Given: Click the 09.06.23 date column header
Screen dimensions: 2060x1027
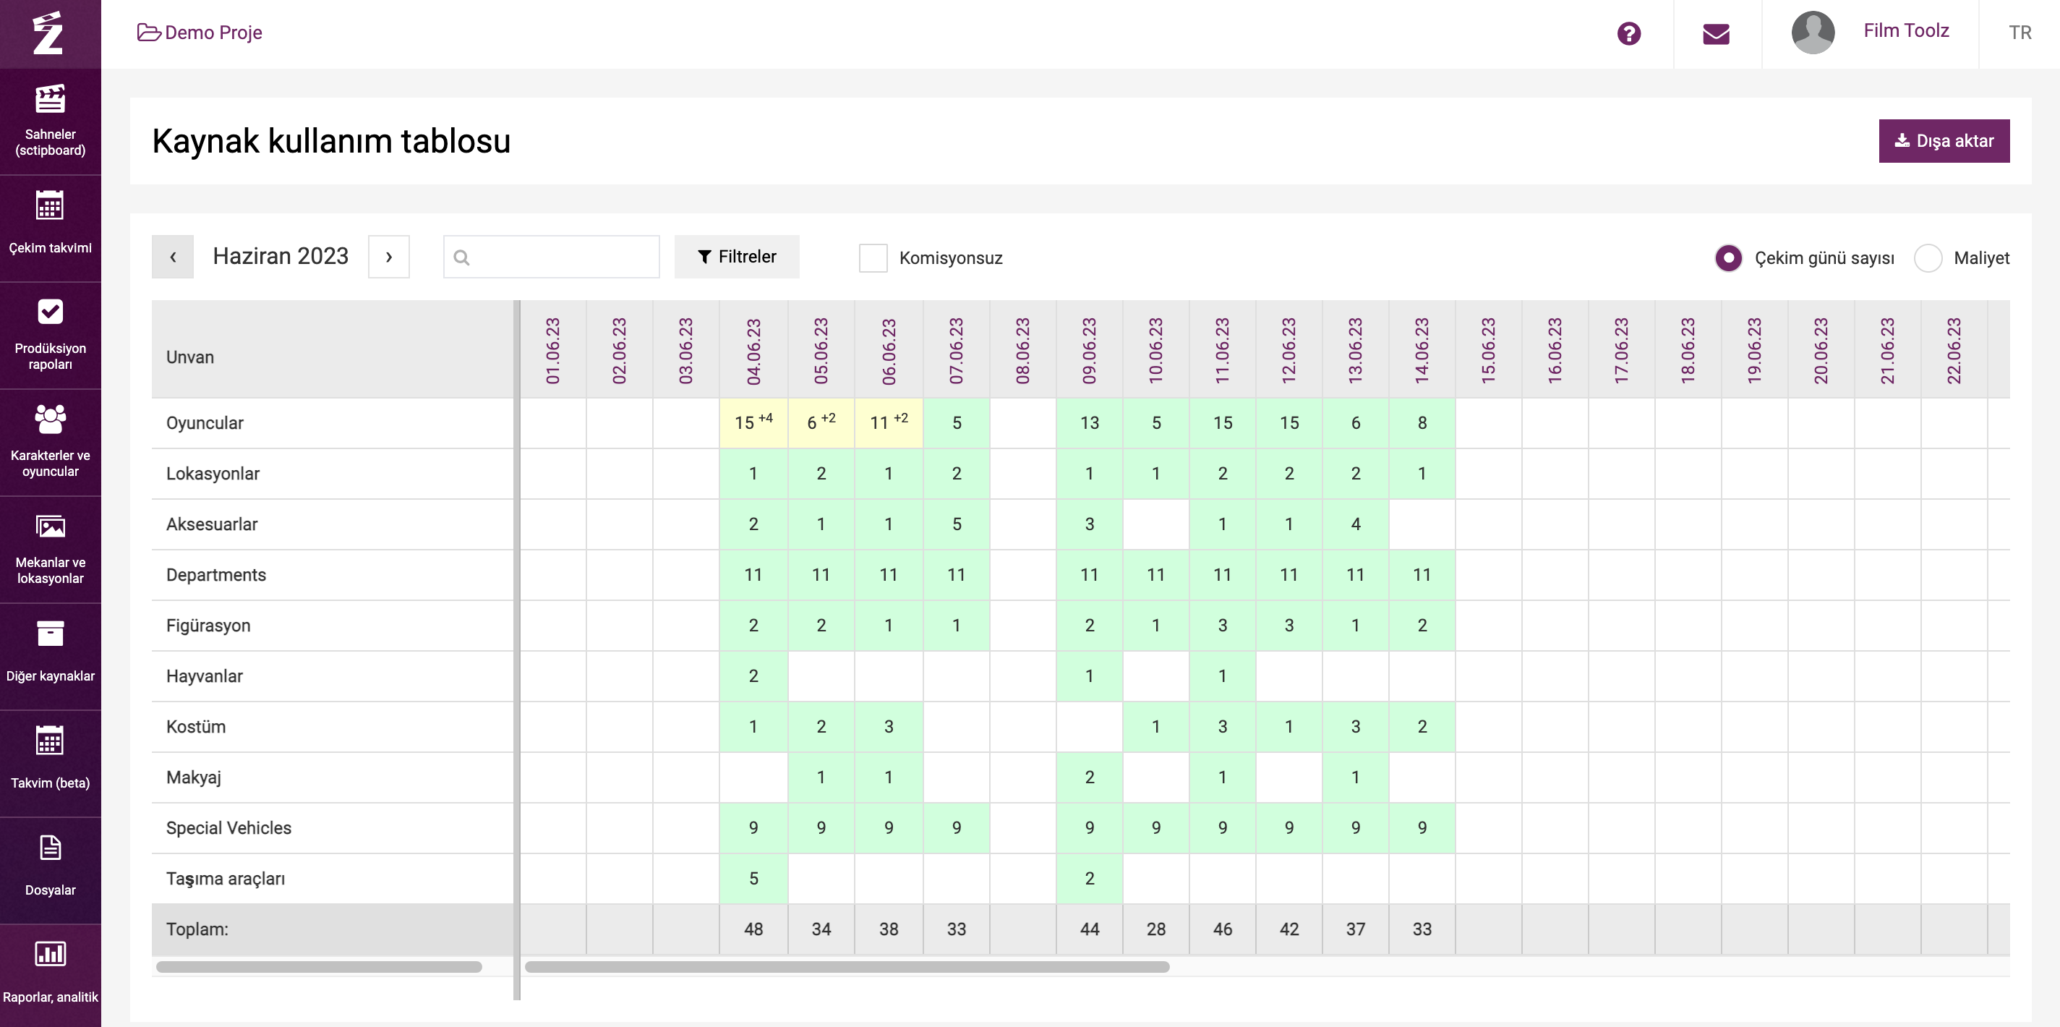Looking at the screenshot, I should pyautogui.click(x=1089, y=350).
